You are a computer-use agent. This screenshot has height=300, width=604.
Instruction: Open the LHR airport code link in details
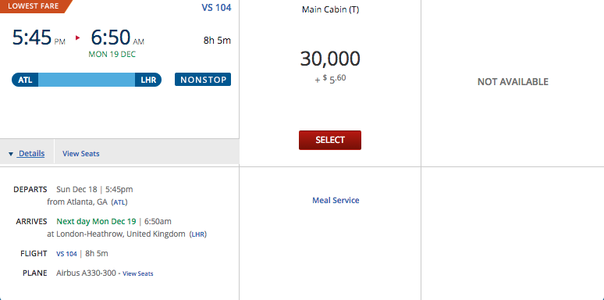pos(198,234)
